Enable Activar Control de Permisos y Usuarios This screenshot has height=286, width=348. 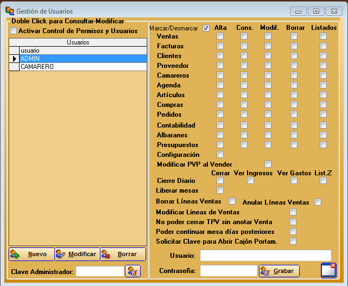coord(14,30)
